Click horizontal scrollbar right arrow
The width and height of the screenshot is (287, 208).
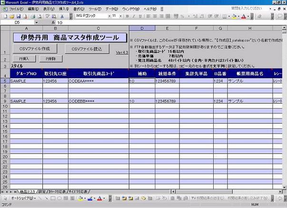[x=280, y=192]
